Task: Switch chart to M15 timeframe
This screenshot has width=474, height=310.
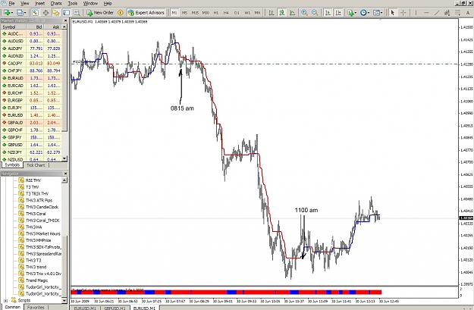Action: (195, 13)
